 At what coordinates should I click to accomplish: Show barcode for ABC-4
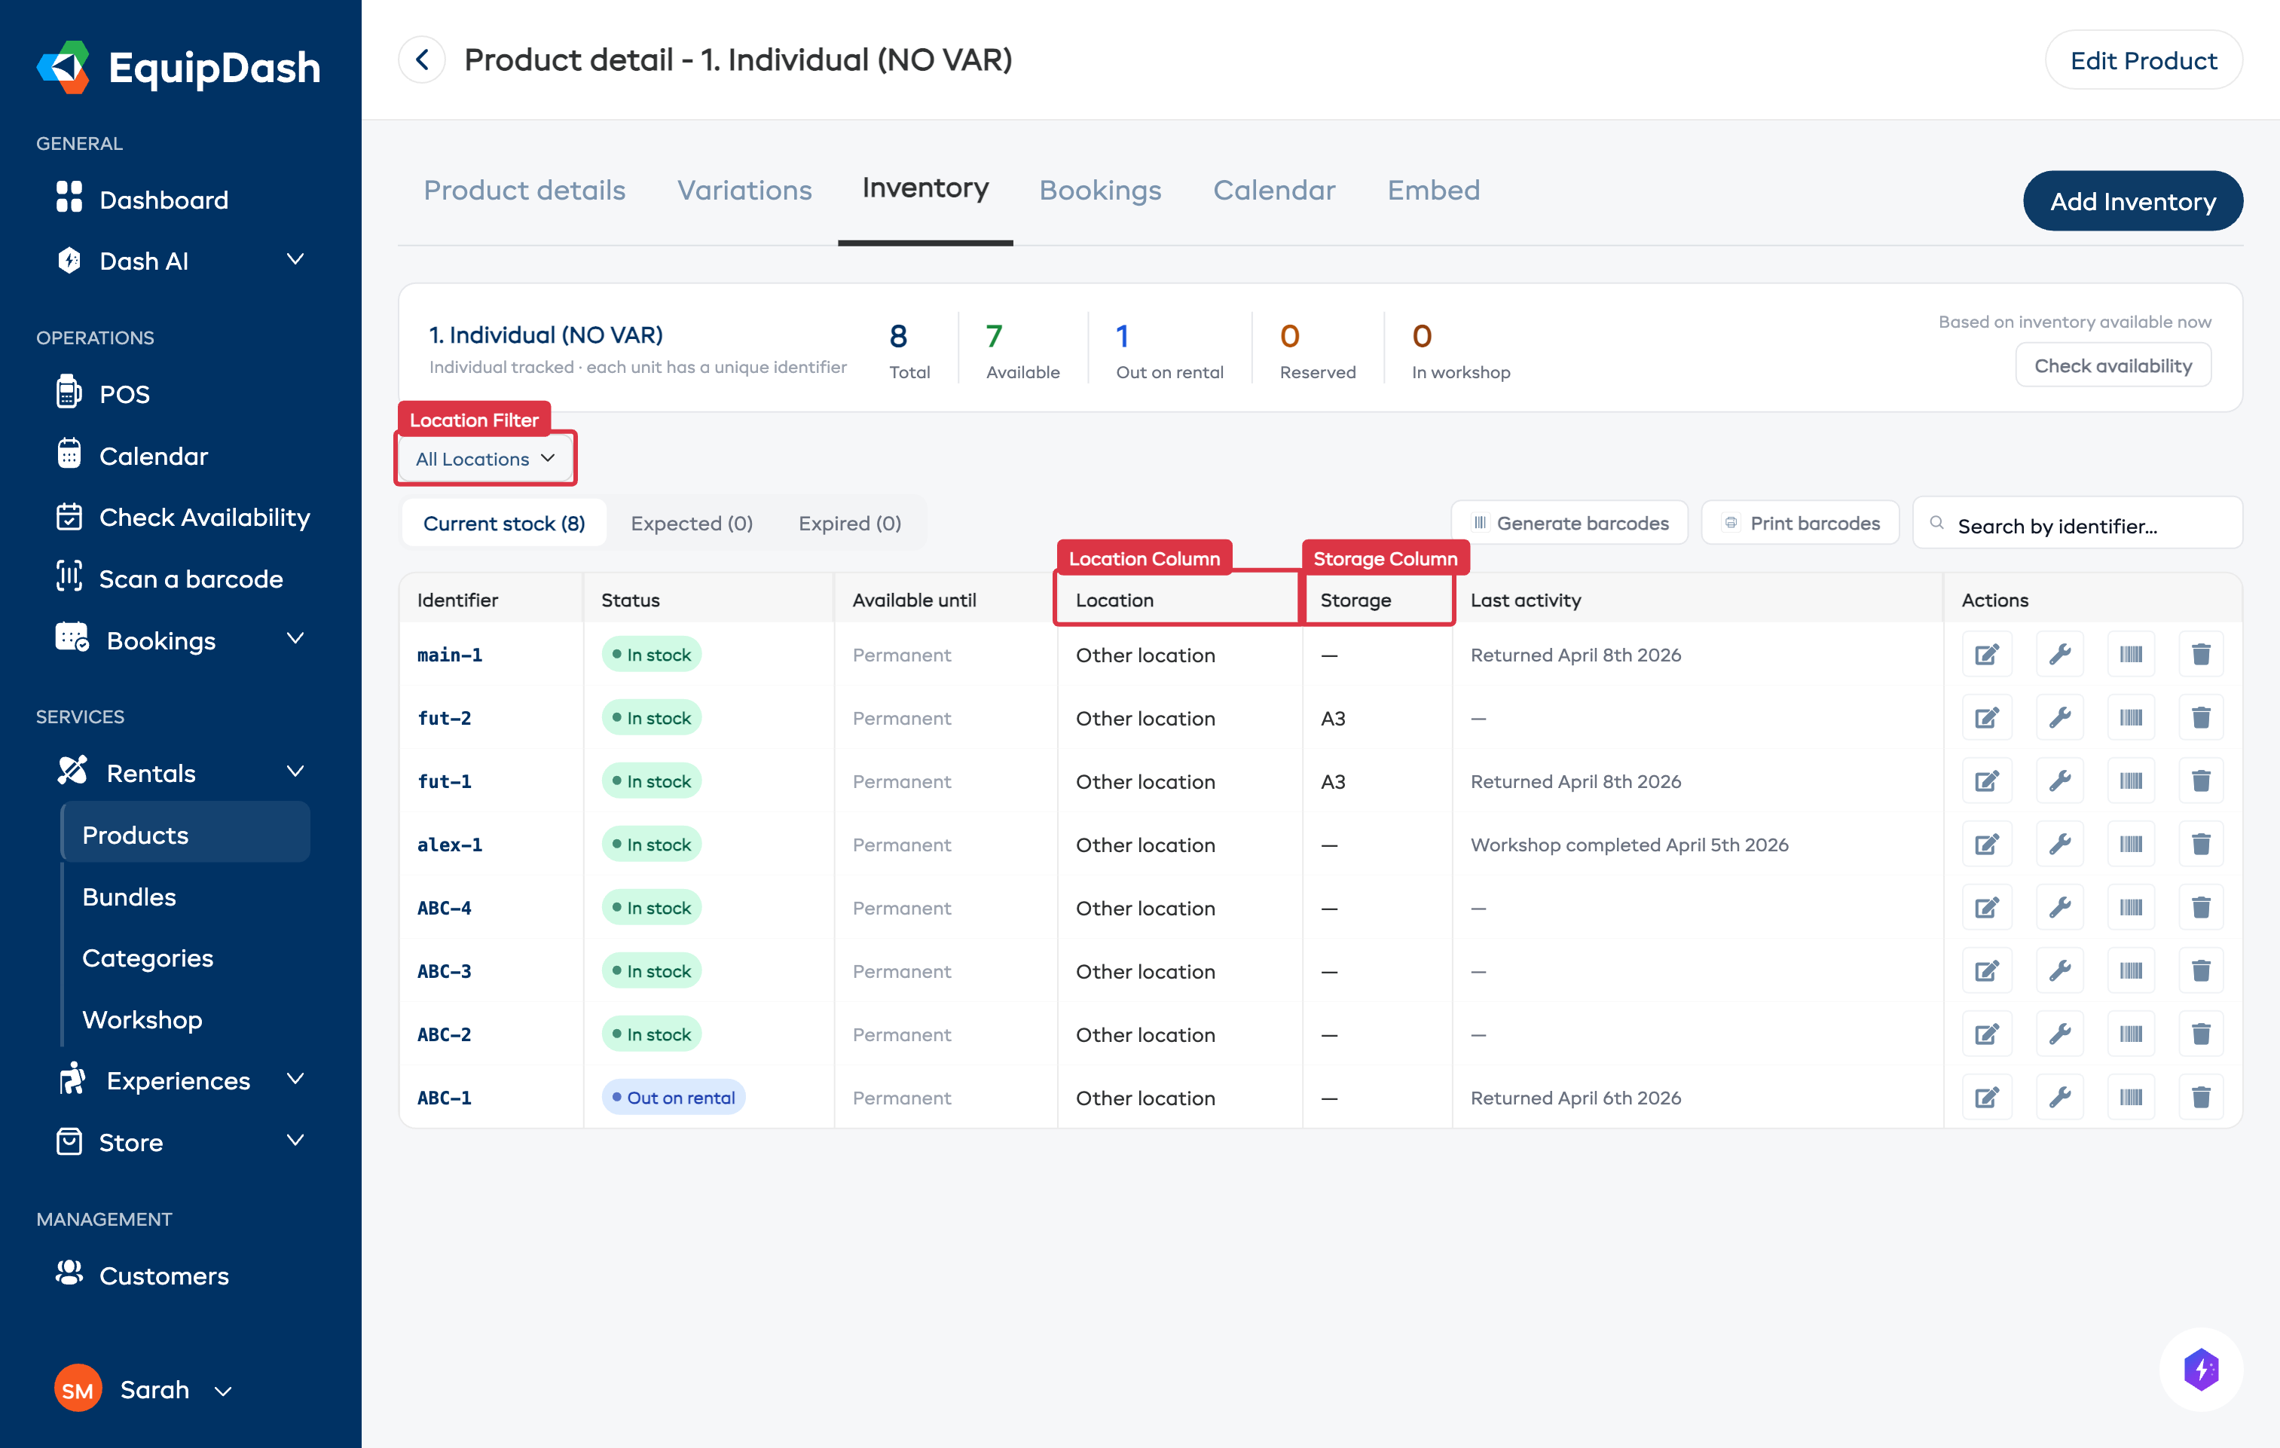pyautogui.click(x=2130, y=907)
